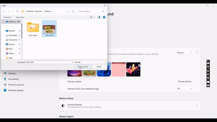The image size is (217, 122).
Task: Open Documents in quick access
Action: tap(13, 40)
